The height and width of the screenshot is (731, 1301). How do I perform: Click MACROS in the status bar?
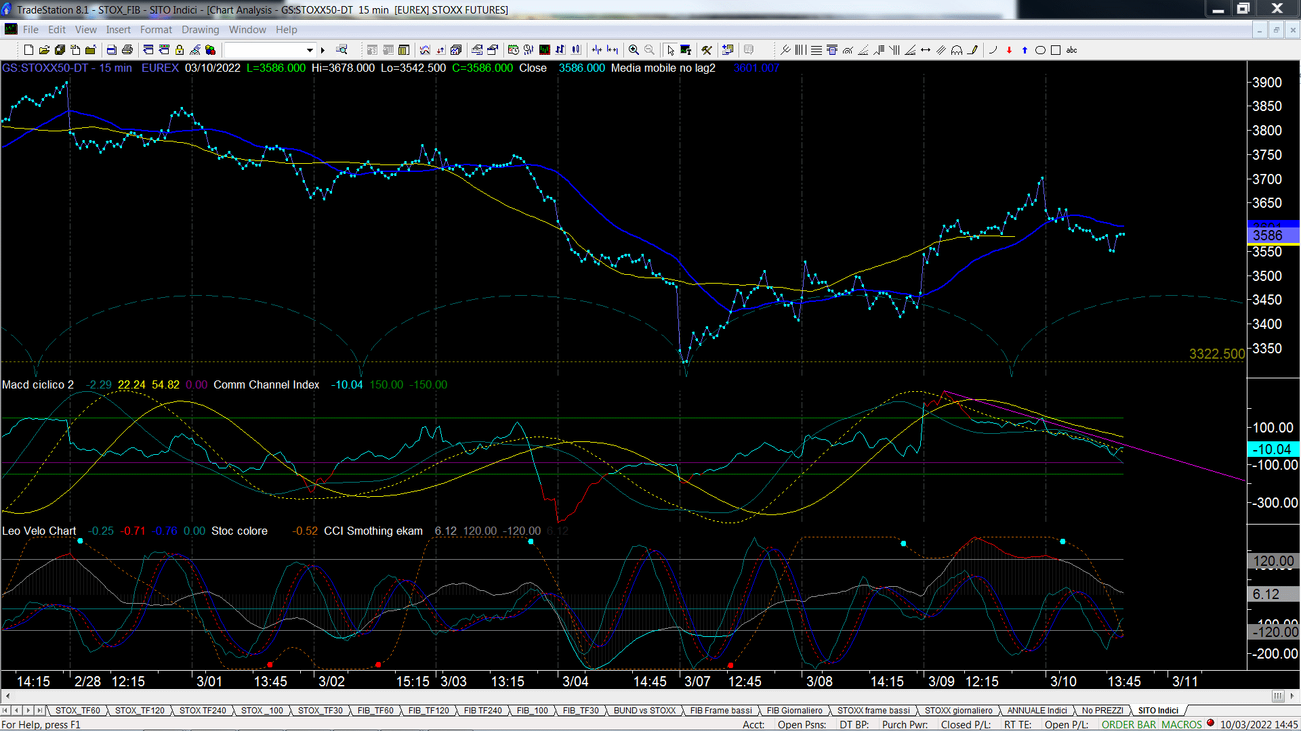coord(1182,725)
